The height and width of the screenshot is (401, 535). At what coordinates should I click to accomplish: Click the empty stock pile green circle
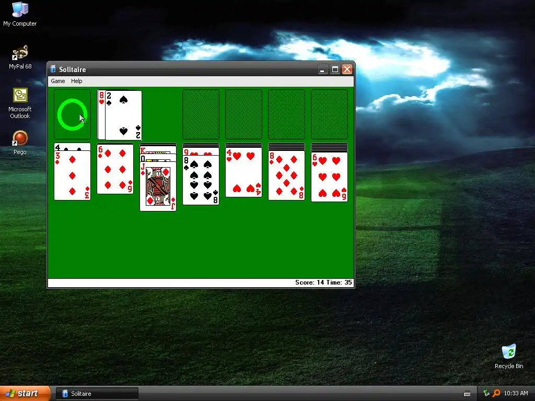coord(72,114)
